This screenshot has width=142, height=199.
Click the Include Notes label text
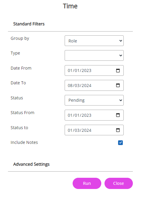[x=24, y=142]
